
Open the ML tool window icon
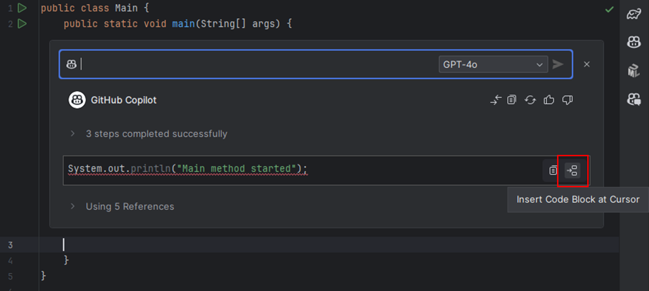634,71
